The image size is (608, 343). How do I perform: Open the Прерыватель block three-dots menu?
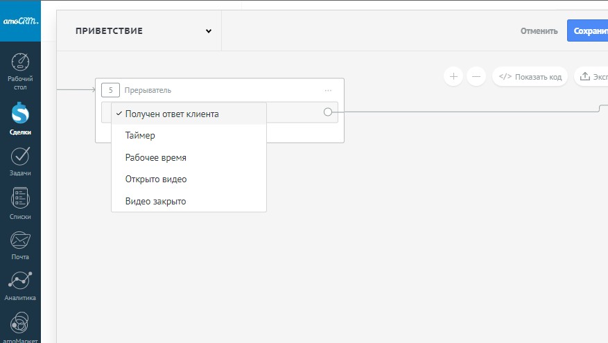pyautogui.click(x=328, y=90)
